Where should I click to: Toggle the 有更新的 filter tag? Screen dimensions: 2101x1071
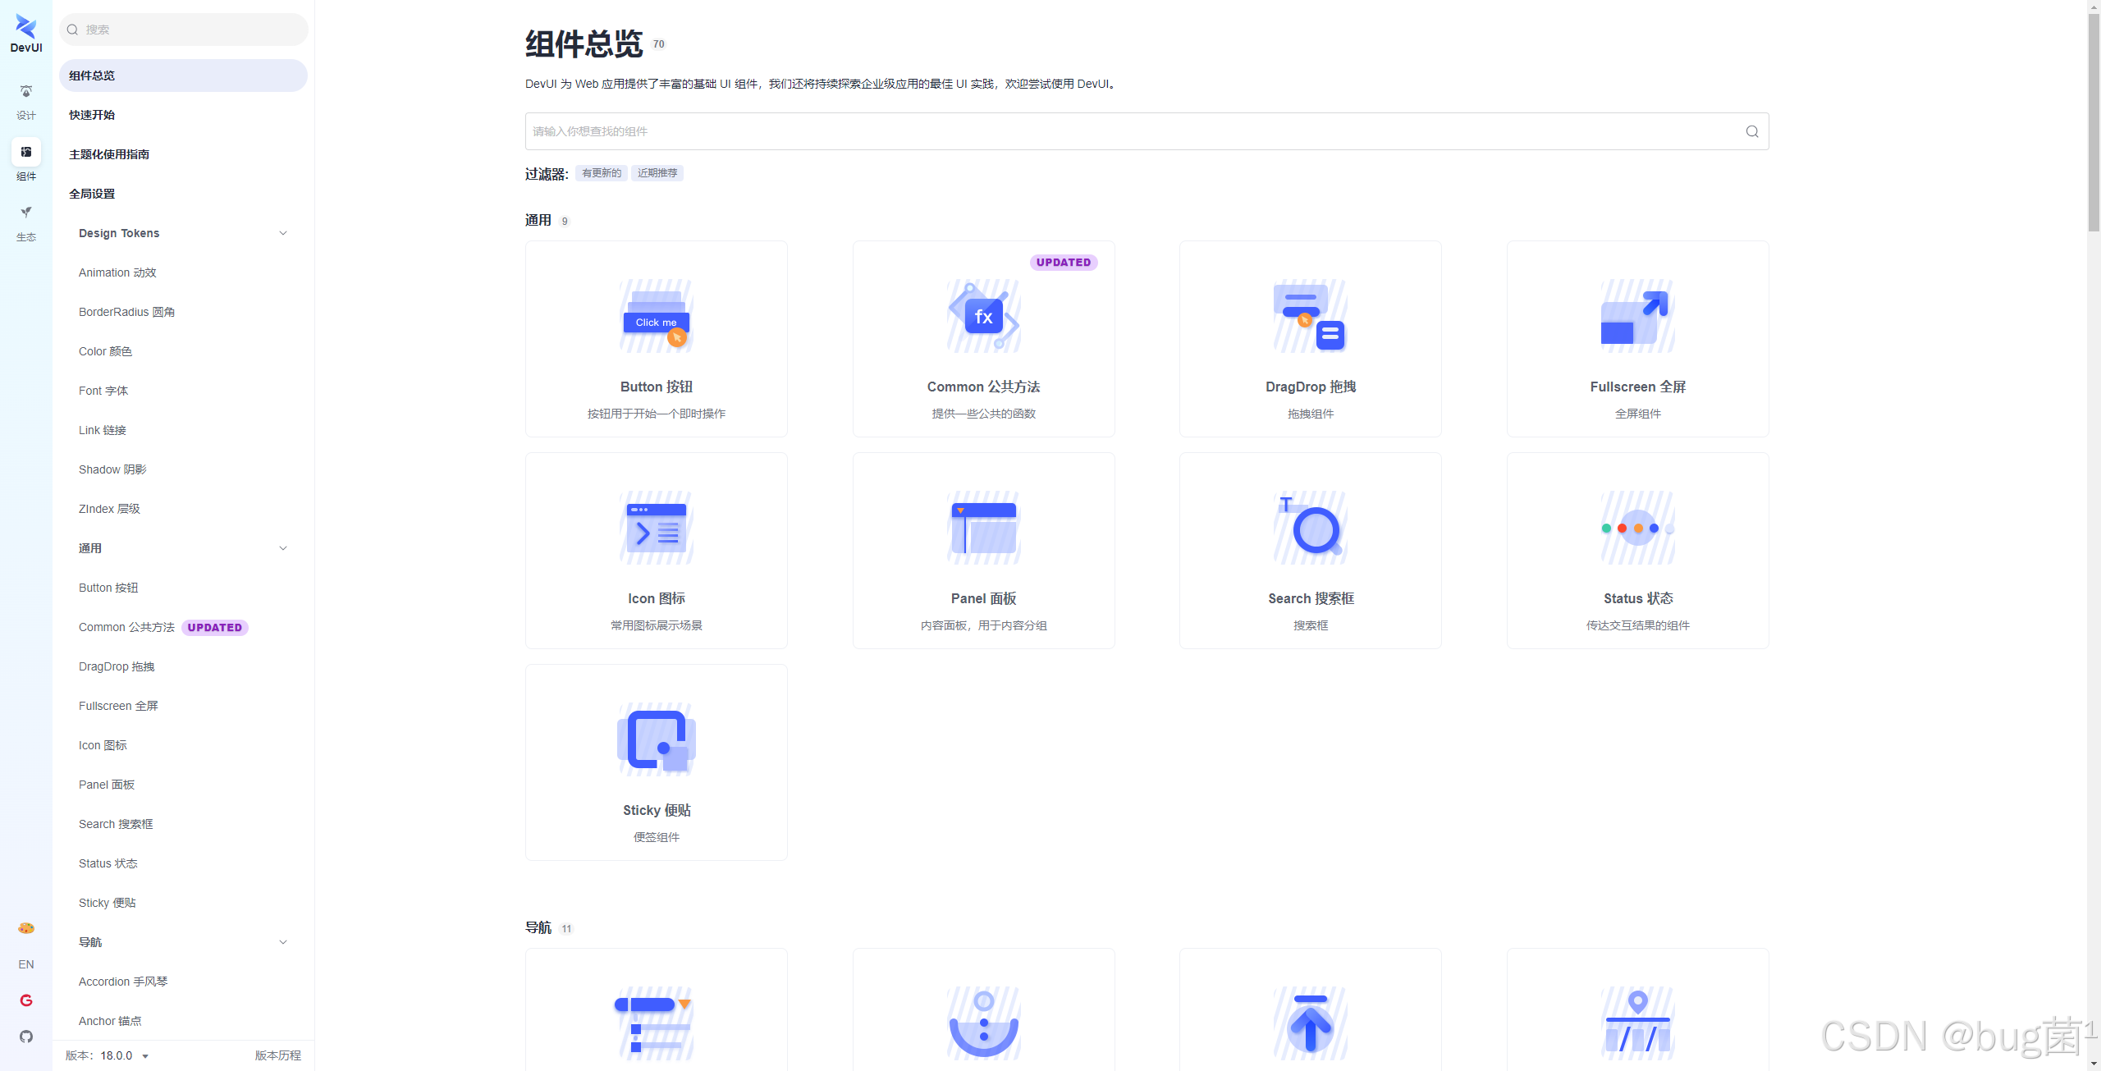click(x=601, y=173)
